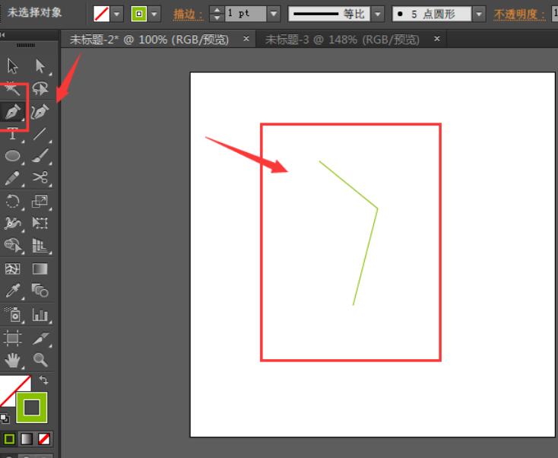Screen dimensions: 558x458
Task: Click the control bar green stroke swatch
Action: [139, 14]
